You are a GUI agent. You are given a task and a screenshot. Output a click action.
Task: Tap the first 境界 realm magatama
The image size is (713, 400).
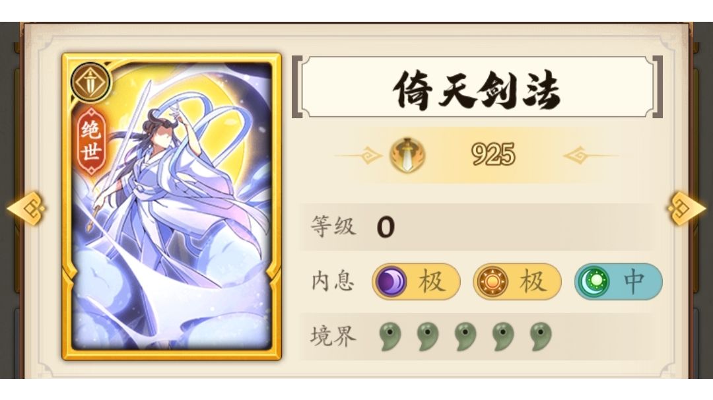pyautogui.click(x=390, y=337)
